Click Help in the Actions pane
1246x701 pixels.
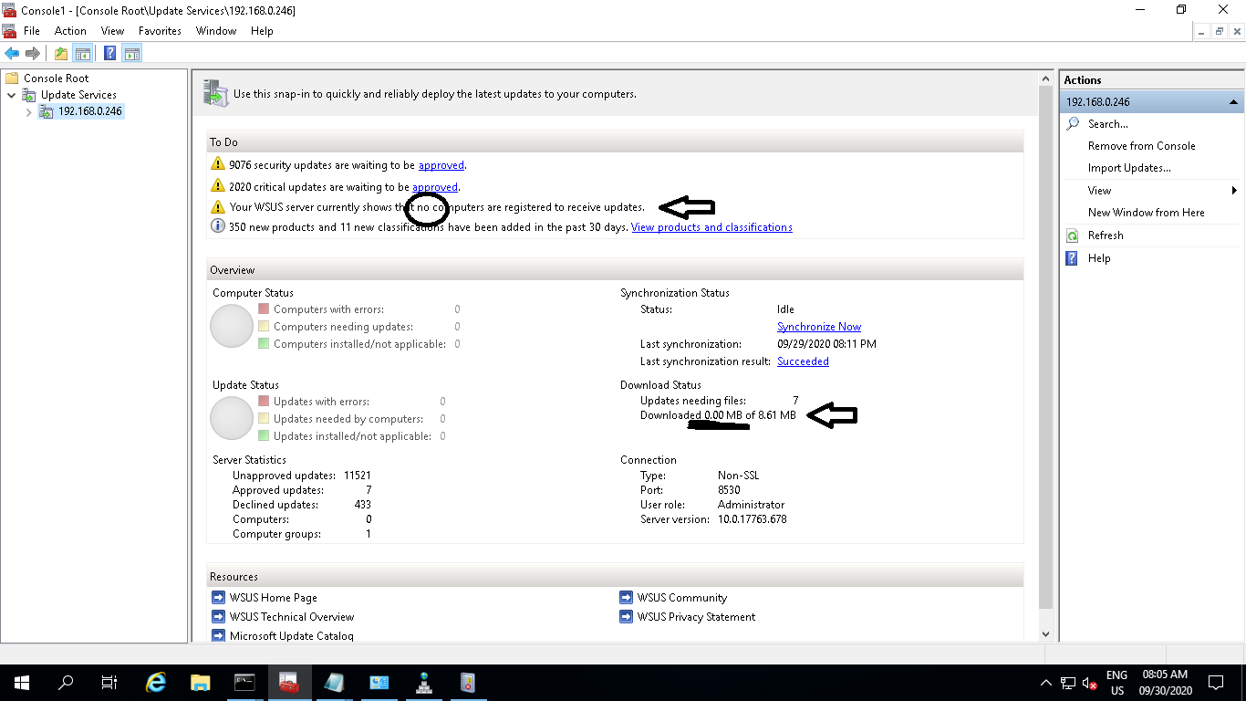click(1099, 258)
